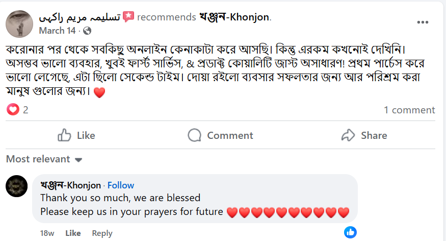446x241 pixels.
Task: Like the Khonjon comment
Action: (x=73, y=233)
